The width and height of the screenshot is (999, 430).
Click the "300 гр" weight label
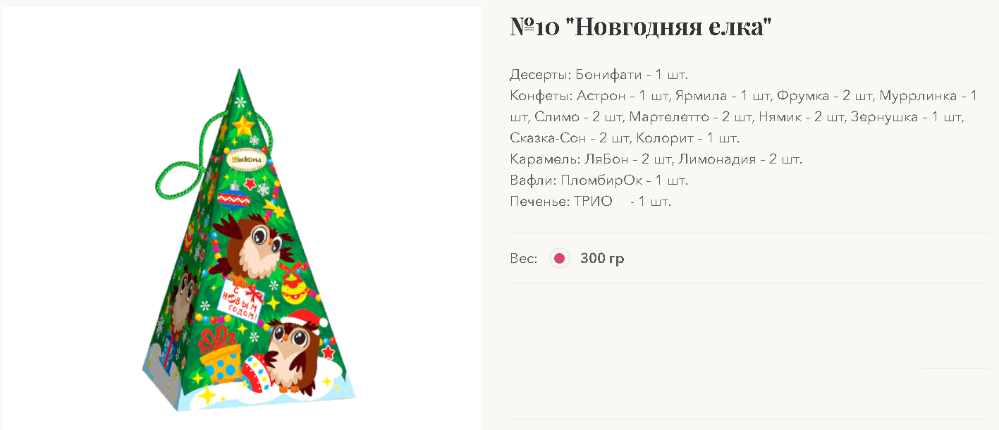[x=602, y=259]
